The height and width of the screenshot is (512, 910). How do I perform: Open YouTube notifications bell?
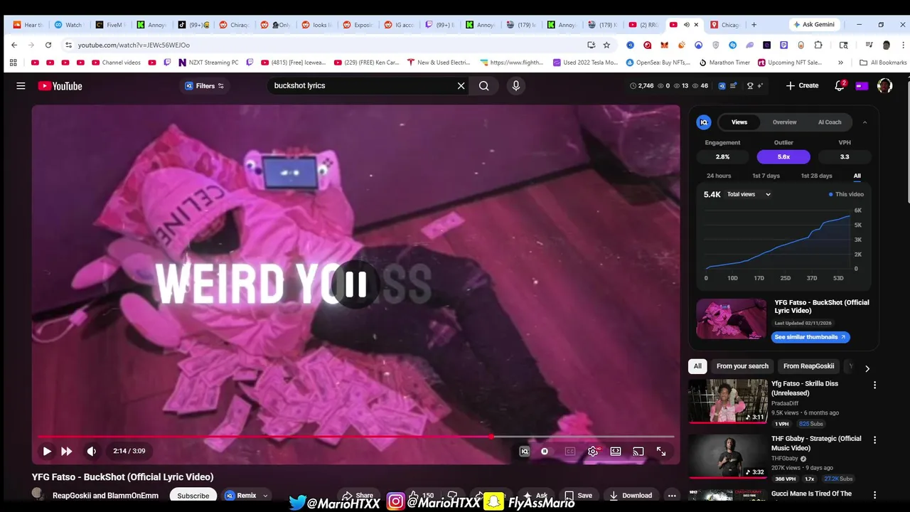coord(840,86)
